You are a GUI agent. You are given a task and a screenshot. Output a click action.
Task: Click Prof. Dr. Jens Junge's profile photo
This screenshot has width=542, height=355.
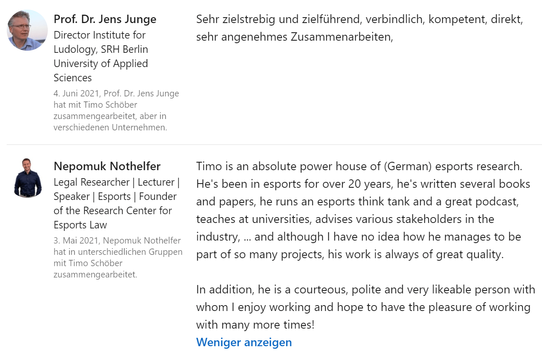click(27, 30)
